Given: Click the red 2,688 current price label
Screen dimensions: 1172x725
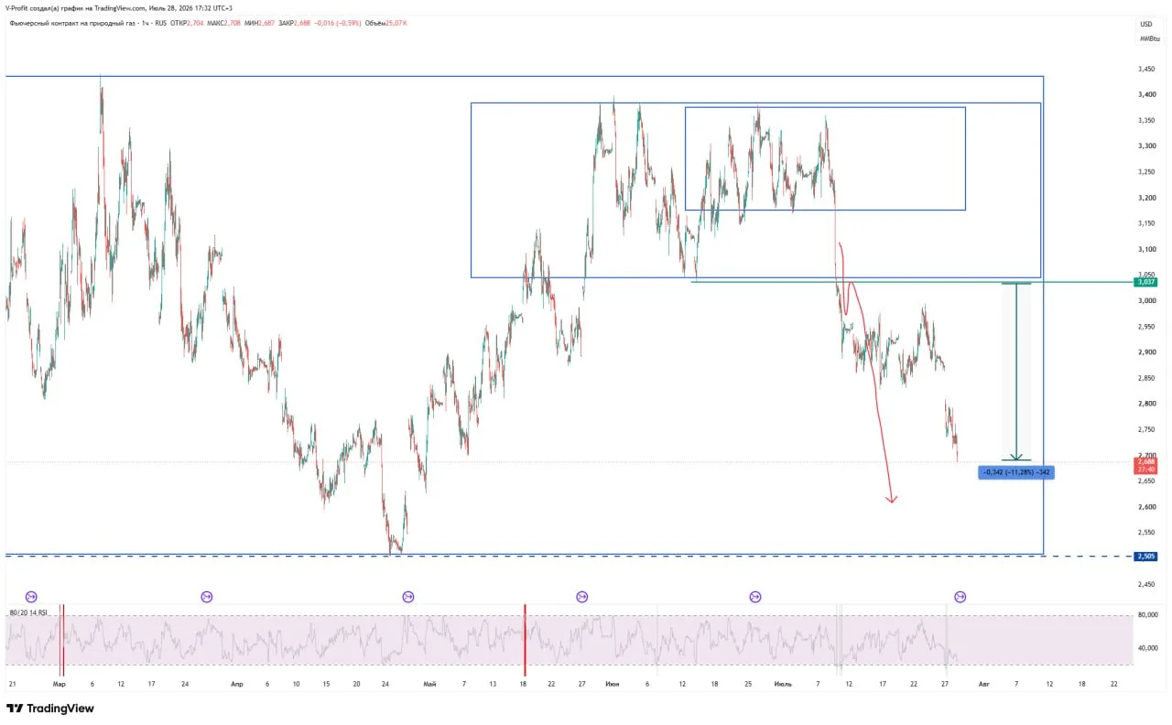Looking at the screenshot, I should tap(1146, 465).
